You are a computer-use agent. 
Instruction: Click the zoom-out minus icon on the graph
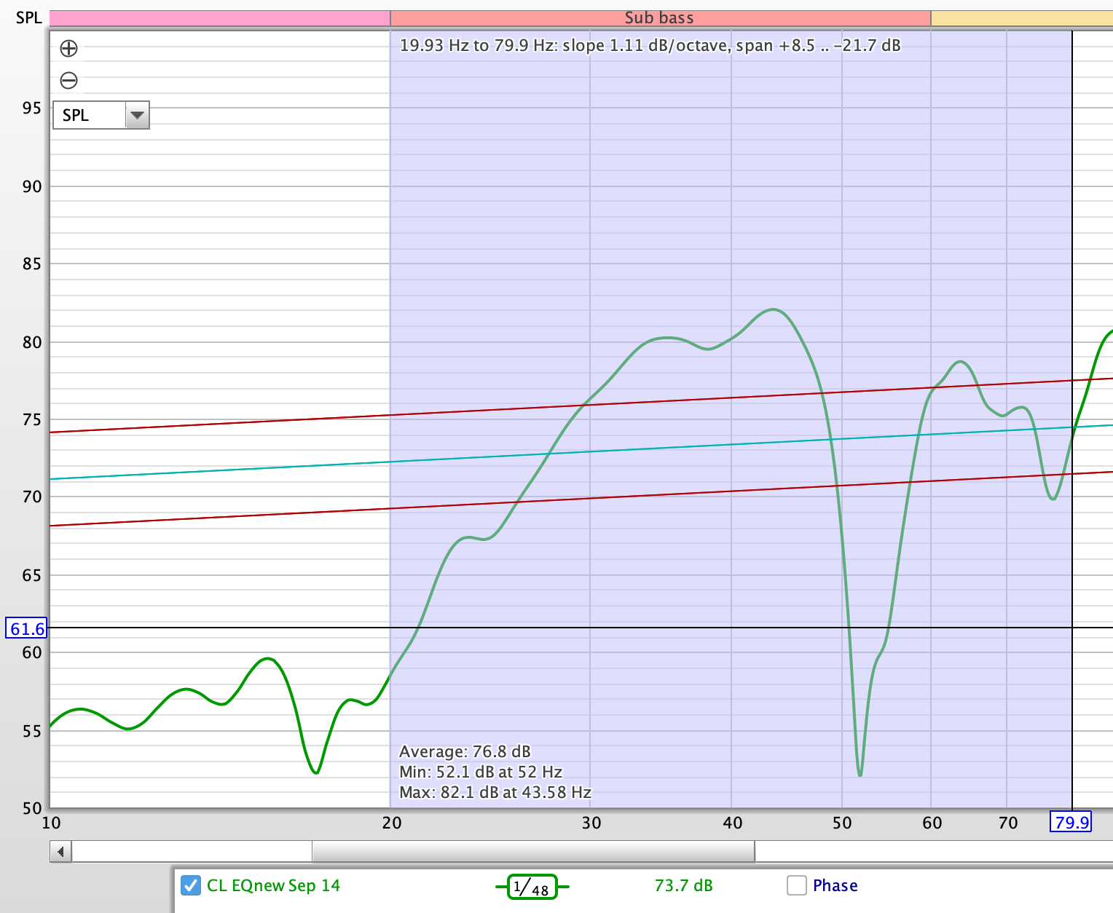[69, 80]
